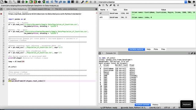Open the GitHub repository link on line 2

coord(45,14)
